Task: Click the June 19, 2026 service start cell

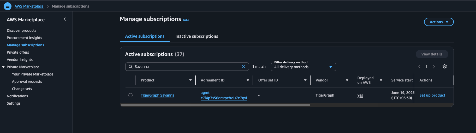Action: tap(403, 95)
